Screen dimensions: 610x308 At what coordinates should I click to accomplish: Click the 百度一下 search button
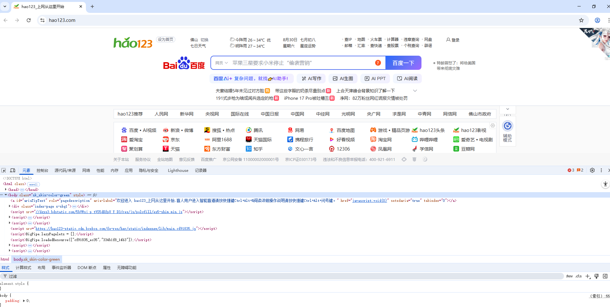[x=403, y=63]
